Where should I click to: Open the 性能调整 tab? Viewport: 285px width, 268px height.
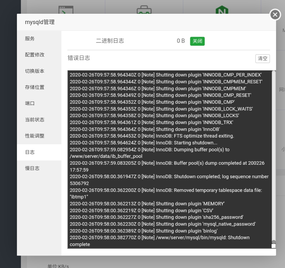35,136
